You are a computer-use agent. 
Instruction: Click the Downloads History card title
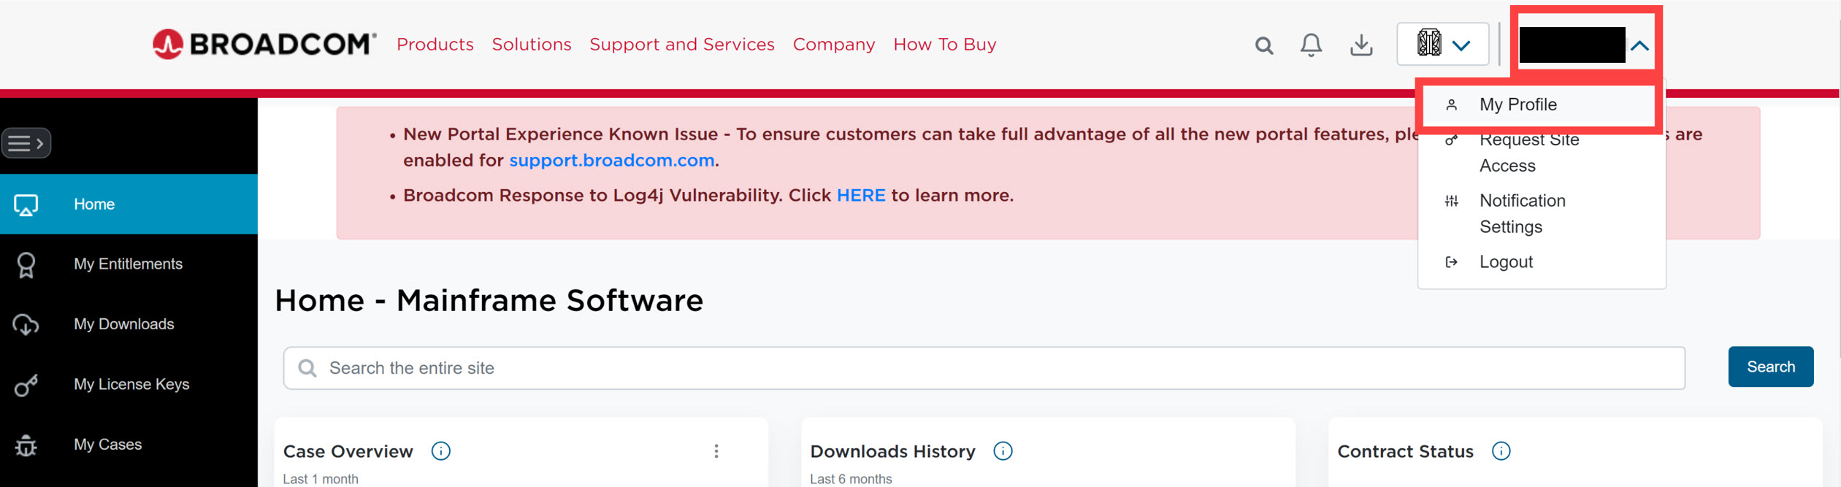click(893, 451)
